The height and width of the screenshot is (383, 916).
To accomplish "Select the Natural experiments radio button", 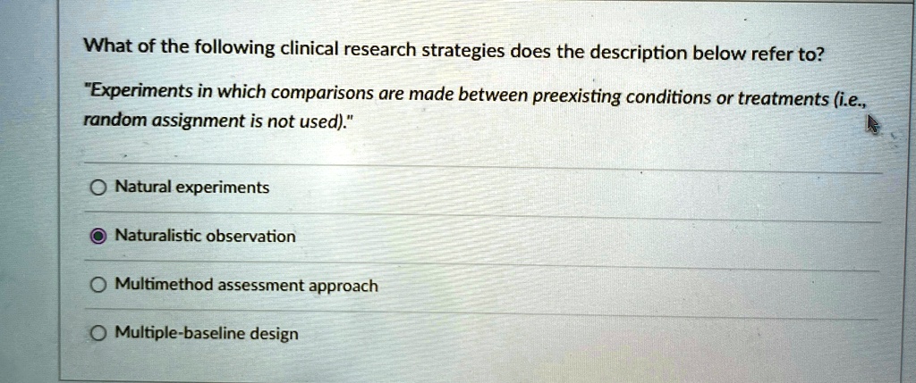I will pyautogui.click(x=98, y=187).
